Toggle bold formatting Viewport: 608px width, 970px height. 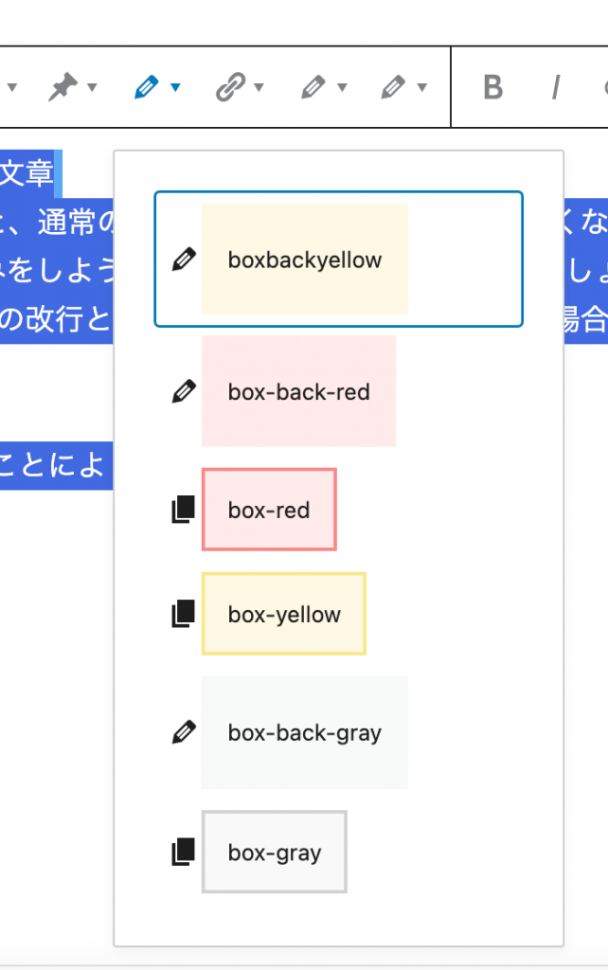492,88
